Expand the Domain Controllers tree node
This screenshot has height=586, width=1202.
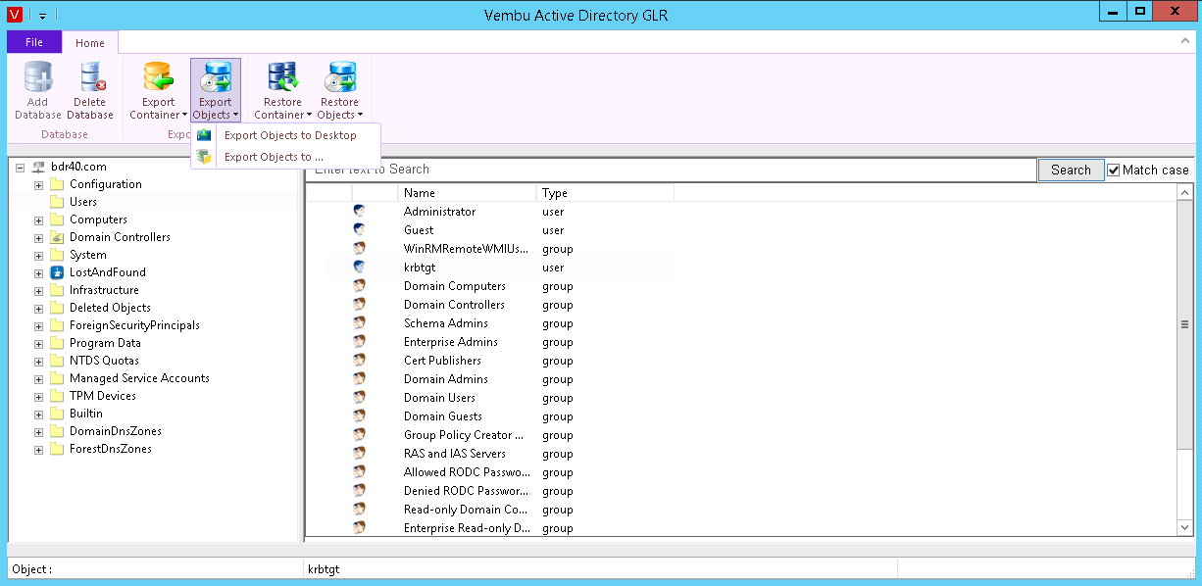click(x=38, y=237)
